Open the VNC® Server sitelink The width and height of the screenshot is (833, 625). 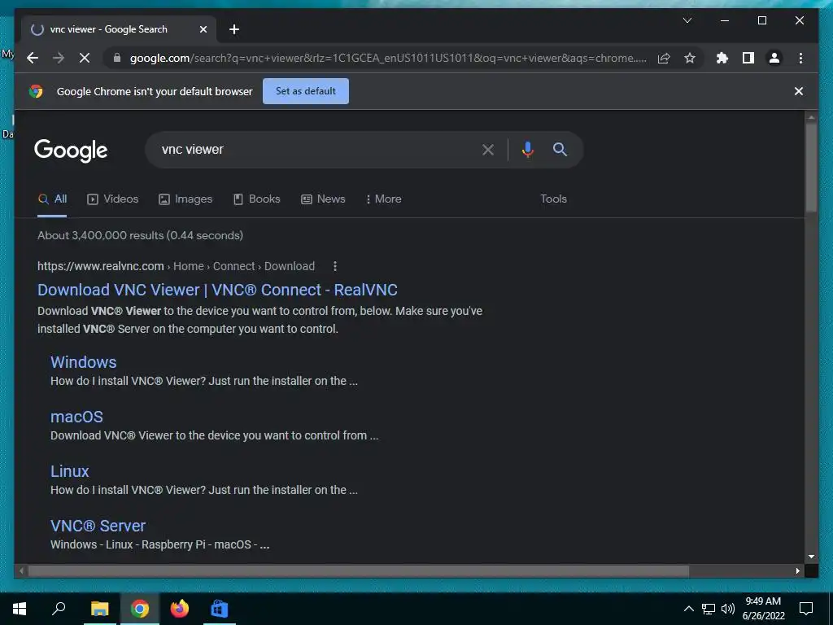(x=98, y=526)
